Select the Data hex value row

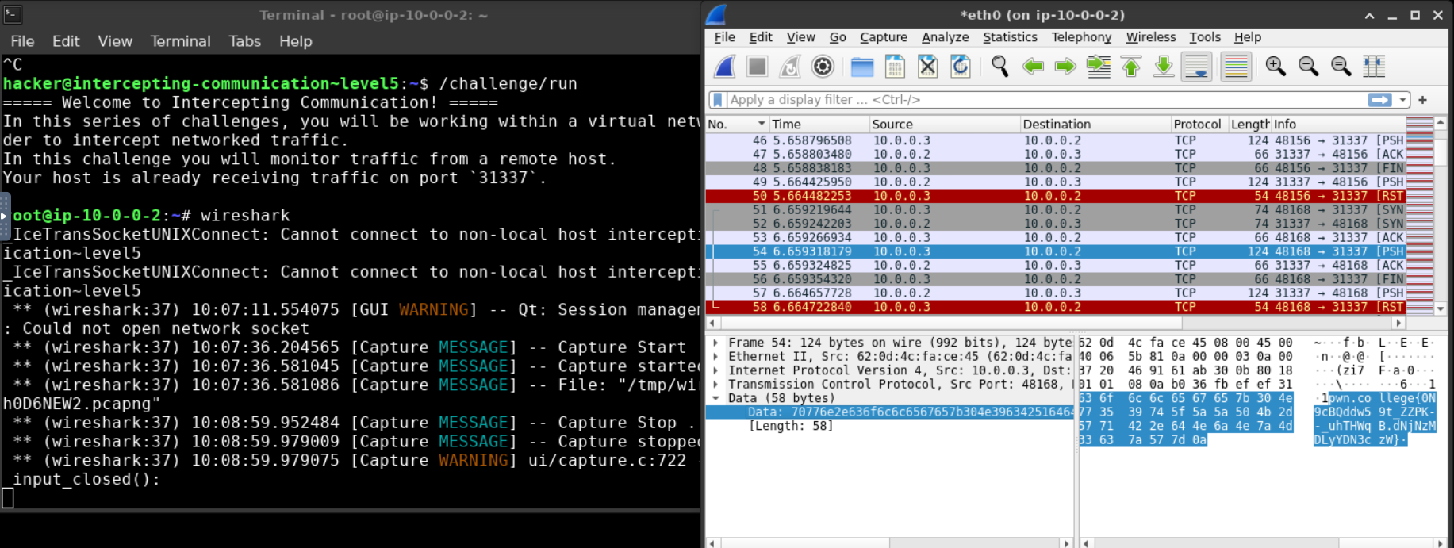pyautogui.click(x=889, y=412)
